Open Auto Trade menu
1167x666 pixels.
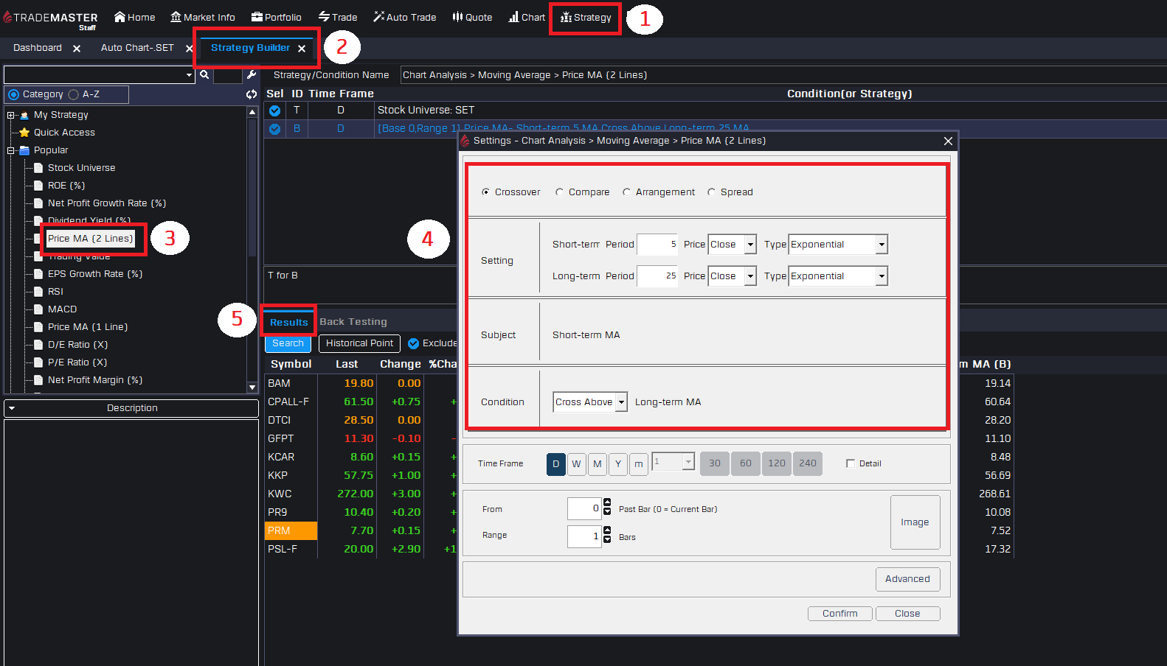pos(404,17)
